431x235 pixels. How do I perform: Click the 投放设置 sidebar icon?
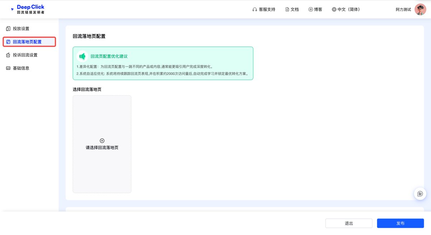coord(8,29)
